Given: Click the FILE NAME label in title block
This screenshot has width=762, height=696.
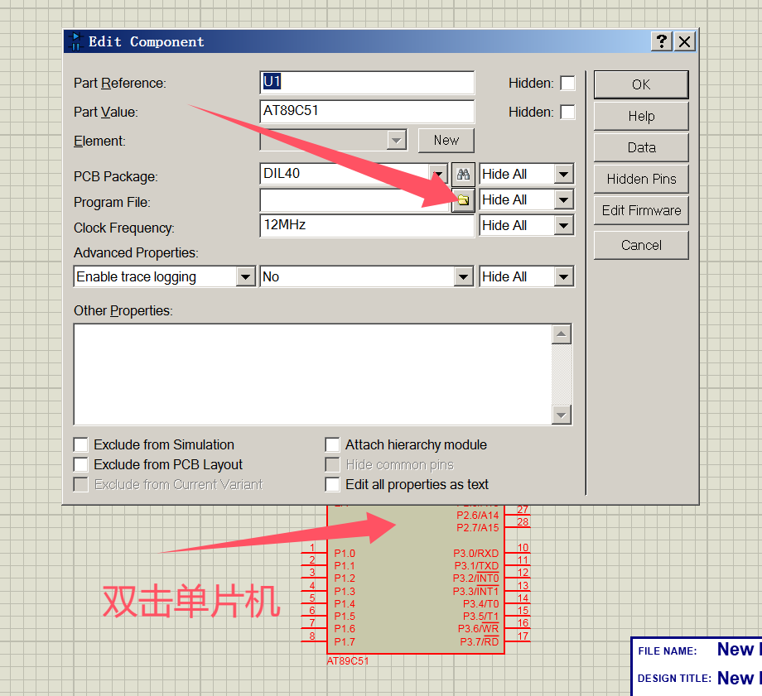Looking at the screenshot, I should click(668, 651).
